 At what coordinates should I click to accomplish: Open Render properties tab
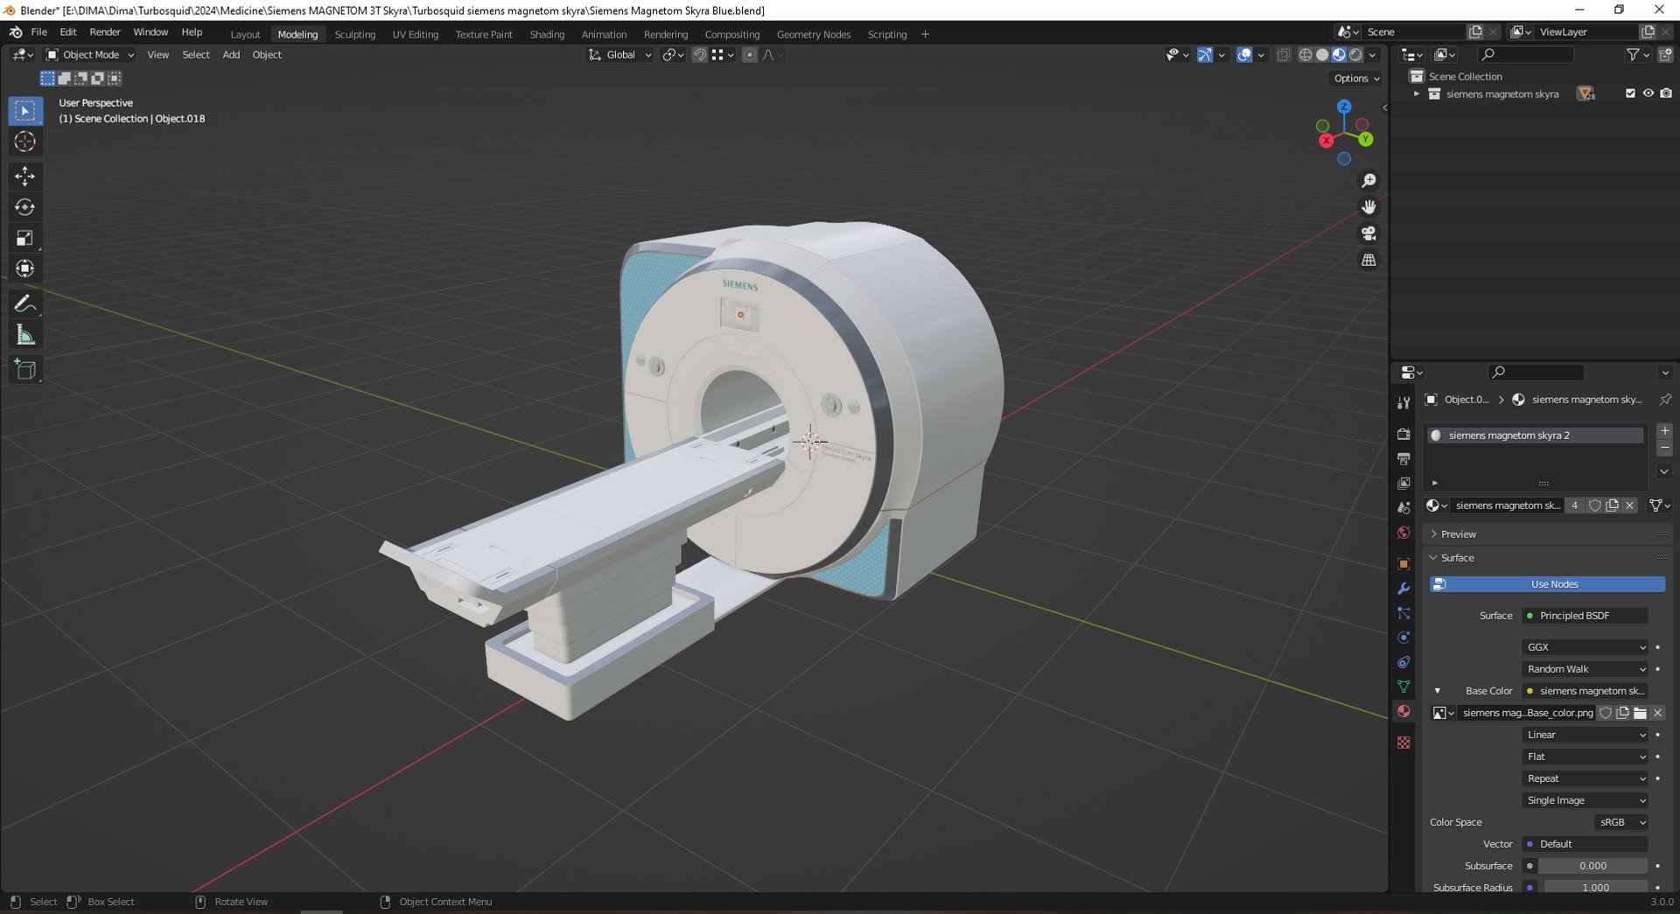point(1403,435)
